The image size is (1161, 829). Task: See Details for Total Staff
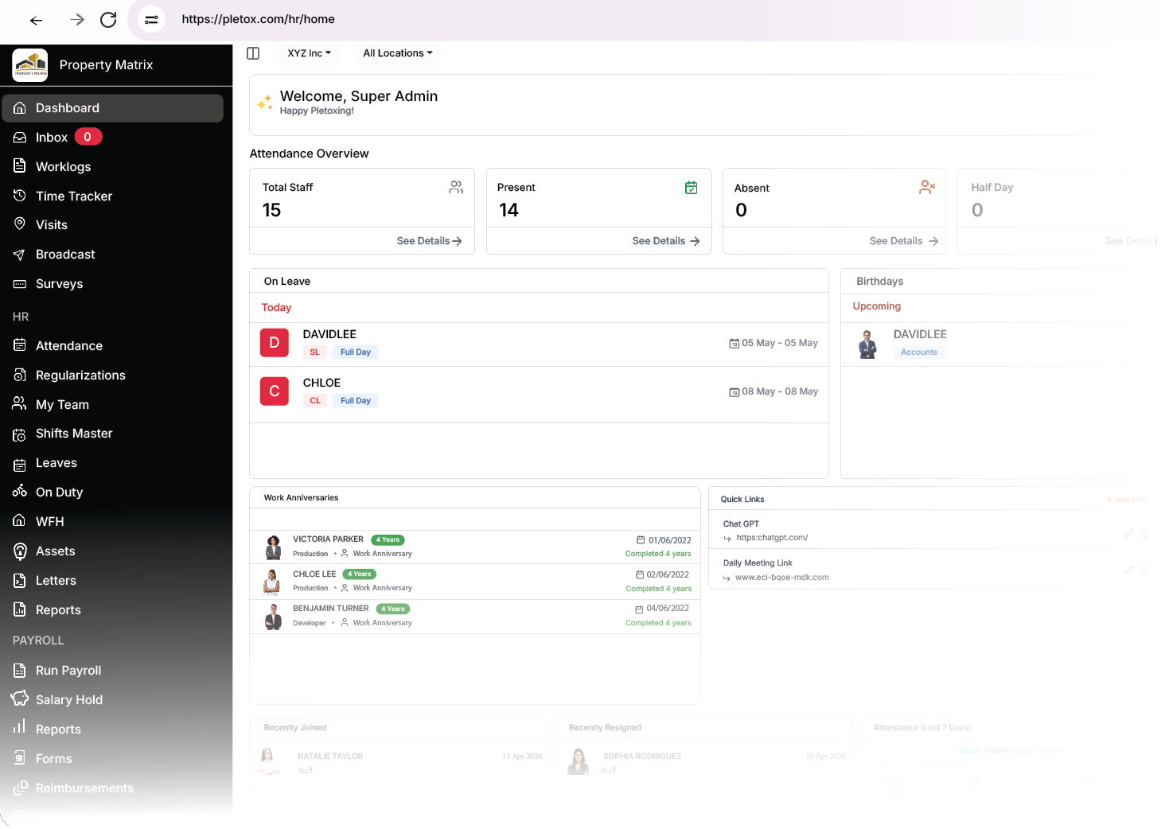429,241
